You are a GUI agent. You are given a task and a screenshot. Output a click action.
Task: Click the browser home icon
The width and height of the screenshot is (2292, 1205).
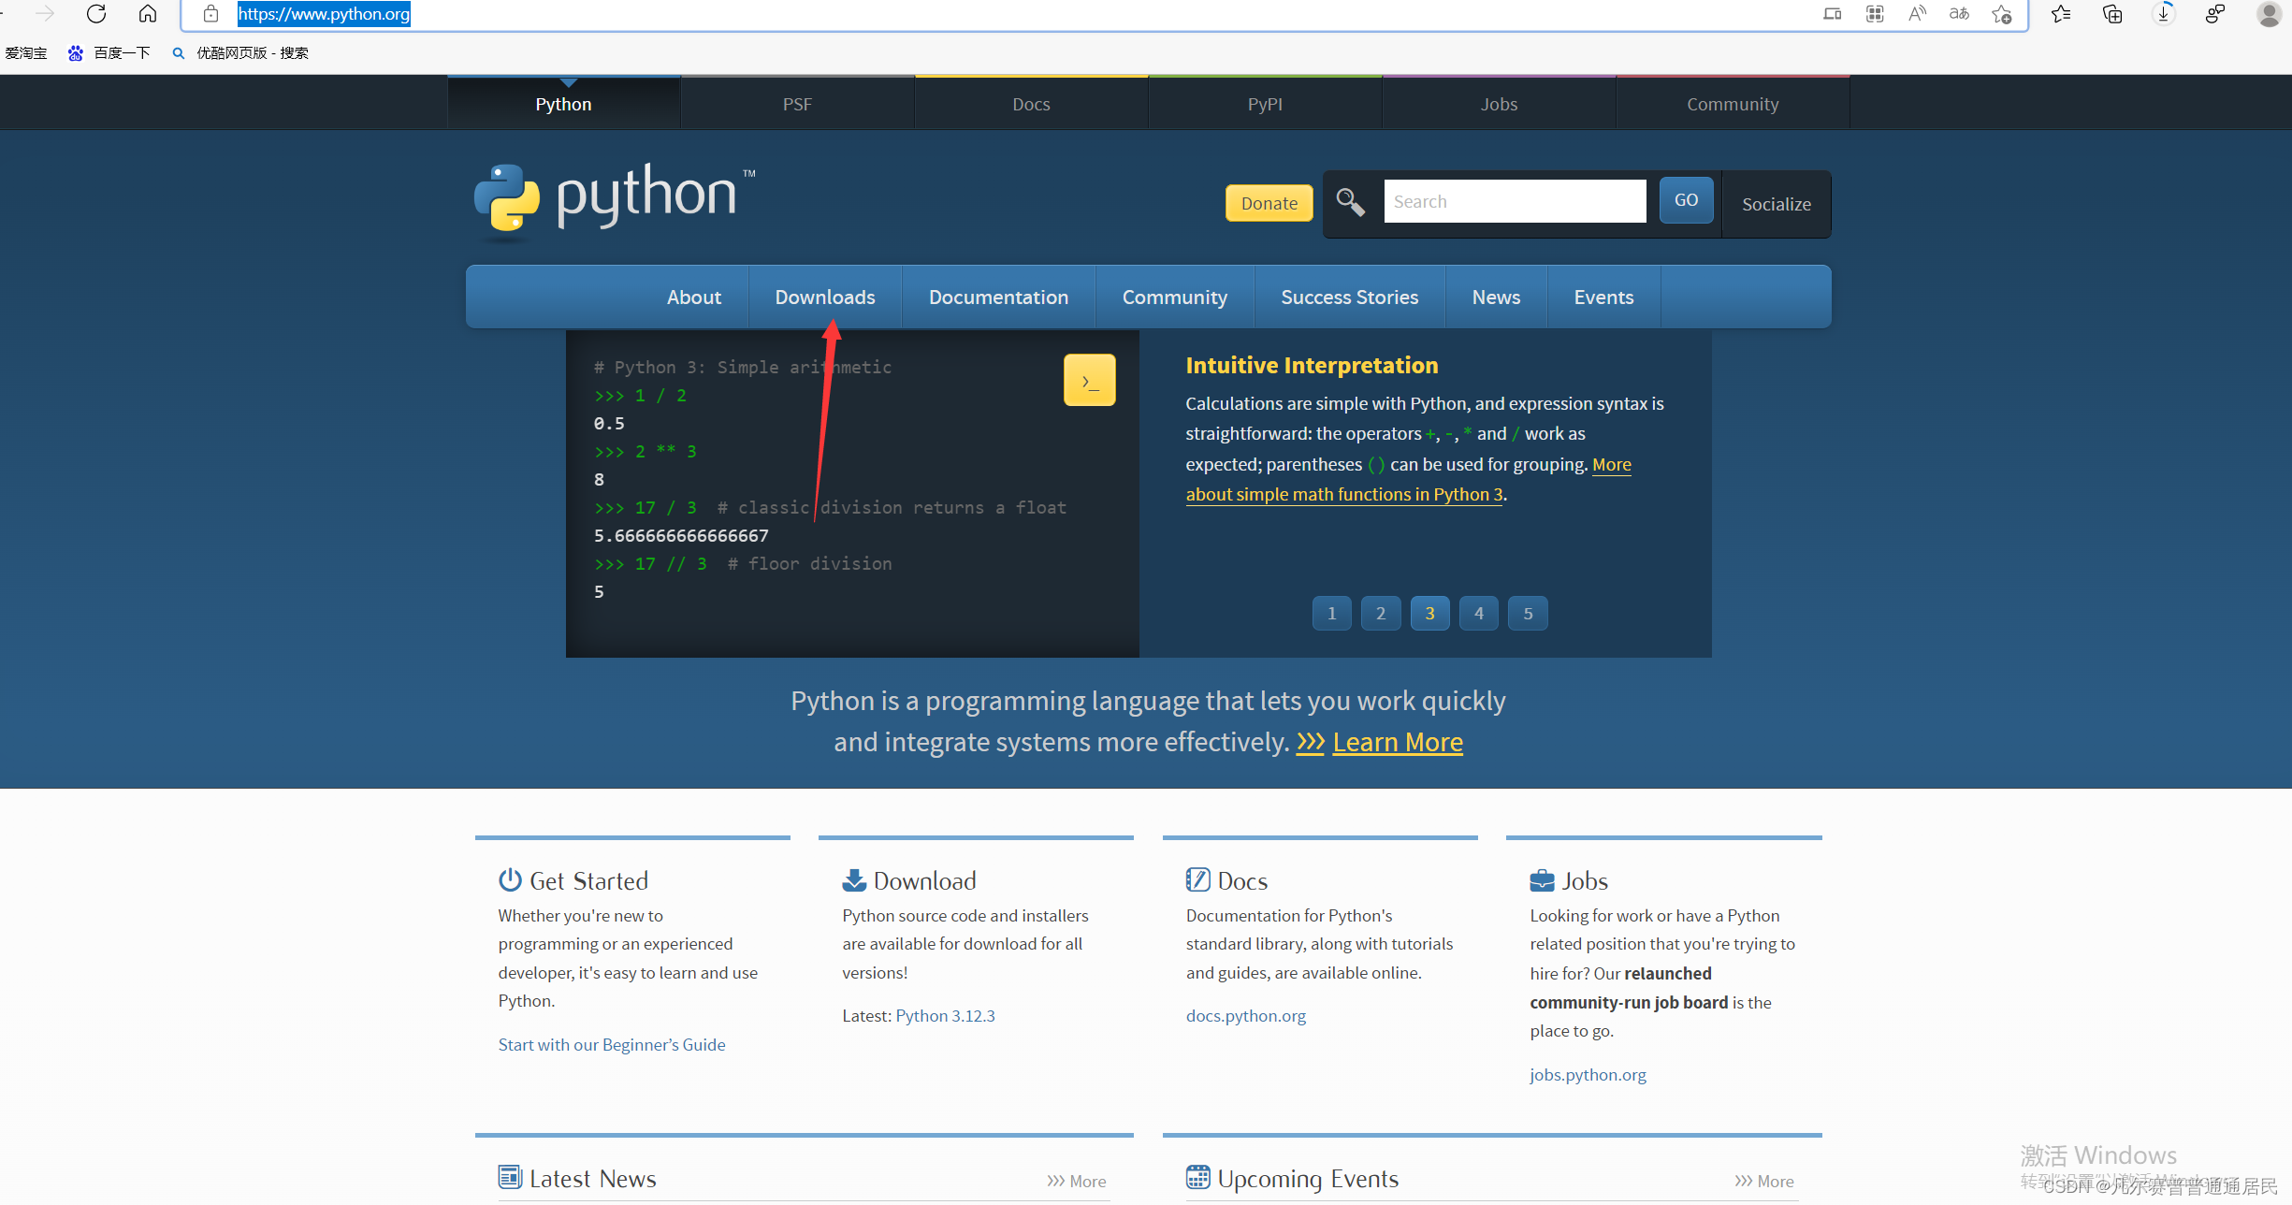pos(148,14)
